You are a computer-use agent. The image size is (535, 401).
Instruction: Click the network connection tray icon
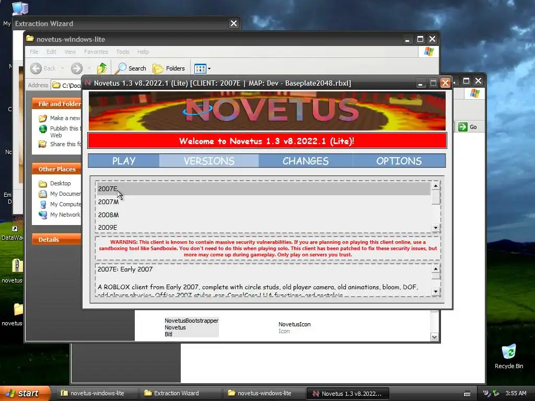pyautogui.click(x=496, y=394)
